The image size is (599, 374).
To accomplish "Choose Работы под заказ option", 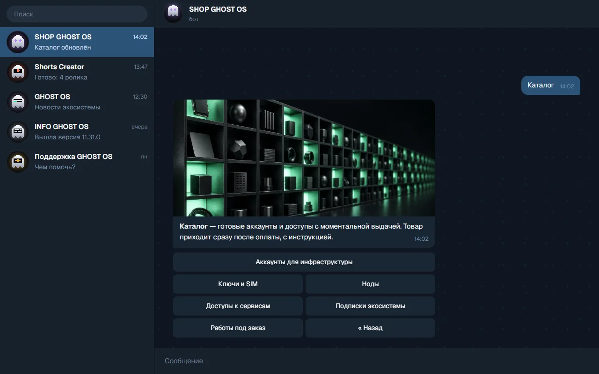I will pyautogui.click(x=238, y=328).
